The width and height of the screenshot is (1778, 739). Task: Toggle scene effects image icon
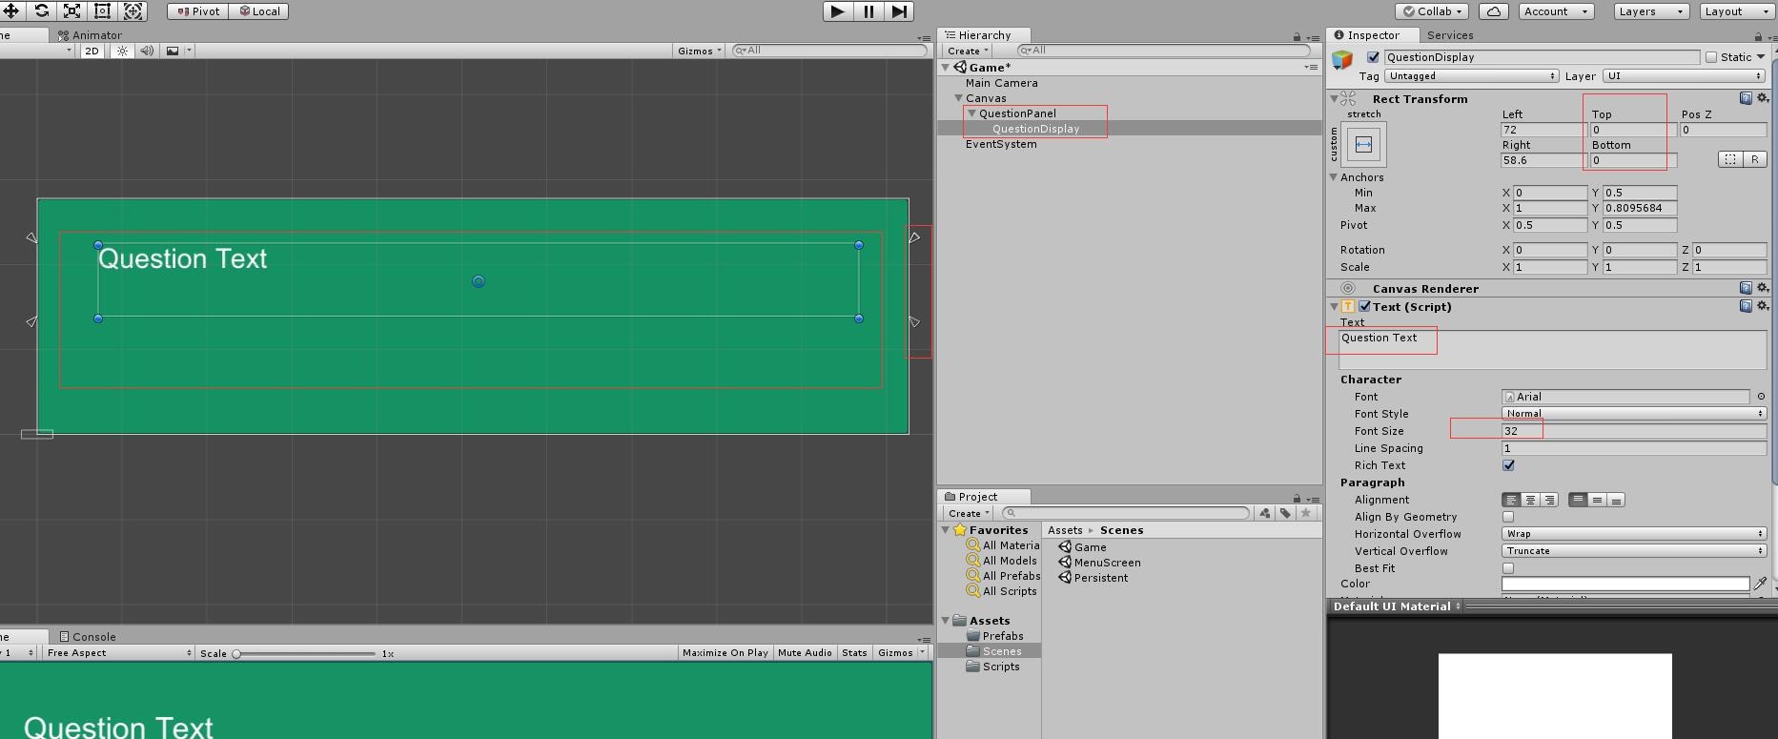pyautogui.click(x=173, y=51)
